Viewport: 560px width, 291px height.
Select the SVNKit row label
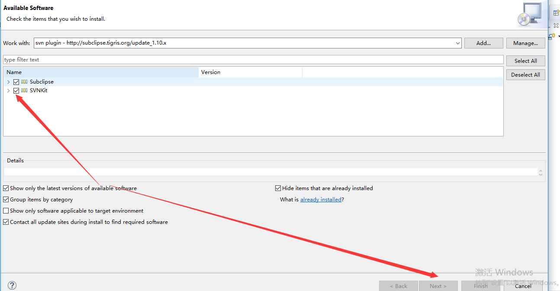pyautogui.click(x=39, y=91)
